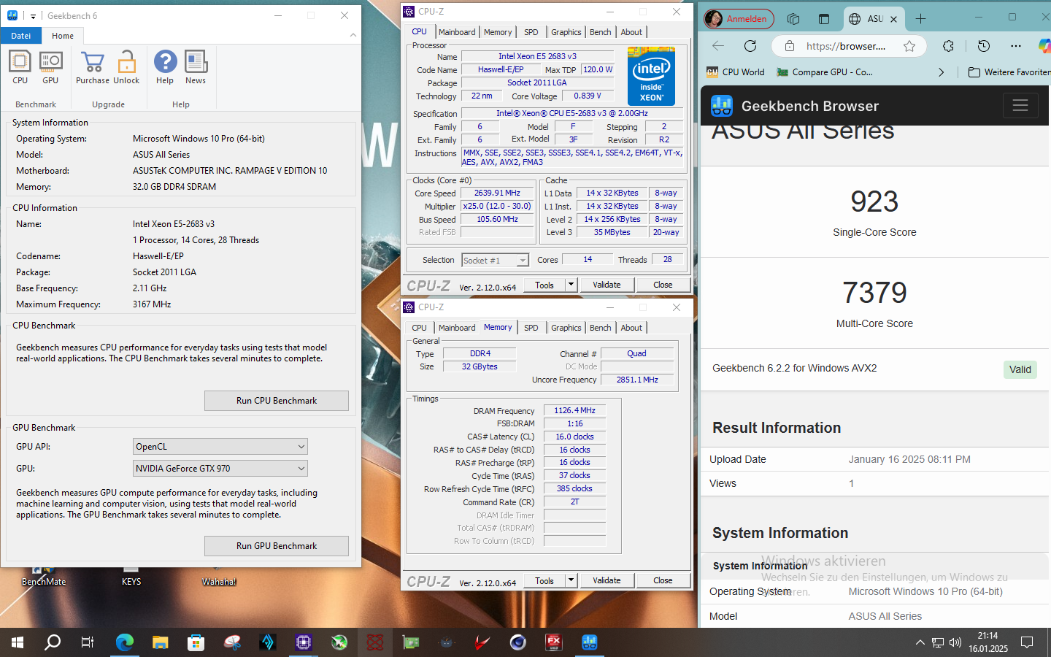Image resolution: width=1051 pixels, height=657 pixels.
Task: Click the Valid badge on Geekbench result
Action: tap(1020, 369)
